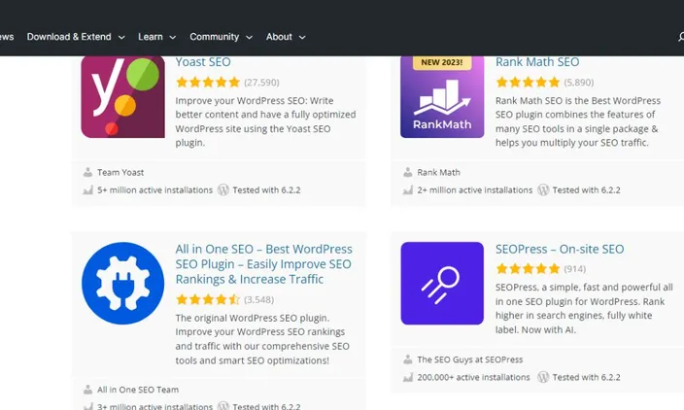
Task: Click the SEO Guys at SEOPress author icon
Action: click(407, 359)
